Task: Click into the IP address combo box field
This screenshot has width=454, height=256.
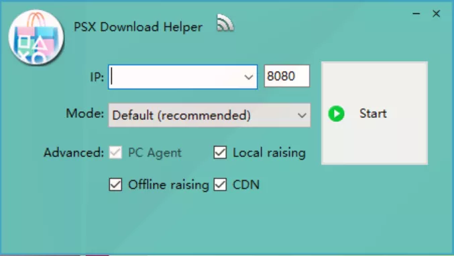Action: tap(182, 77)
